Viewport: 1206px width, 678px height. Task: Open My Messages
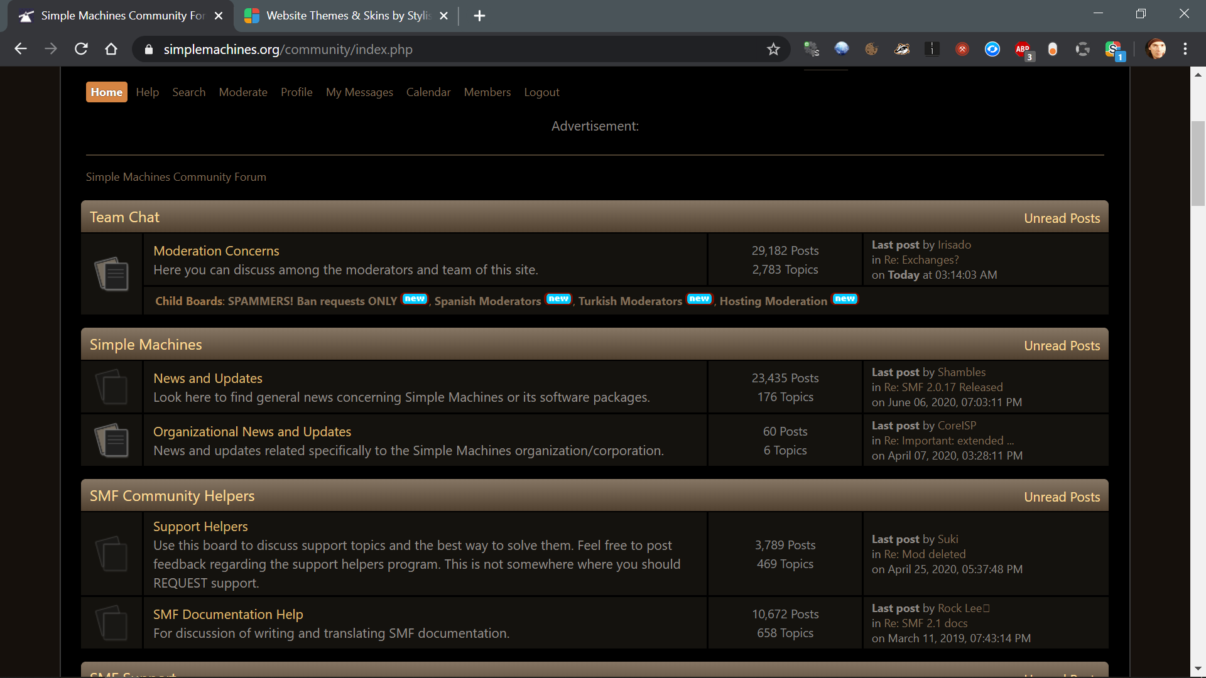click(359, 92)
